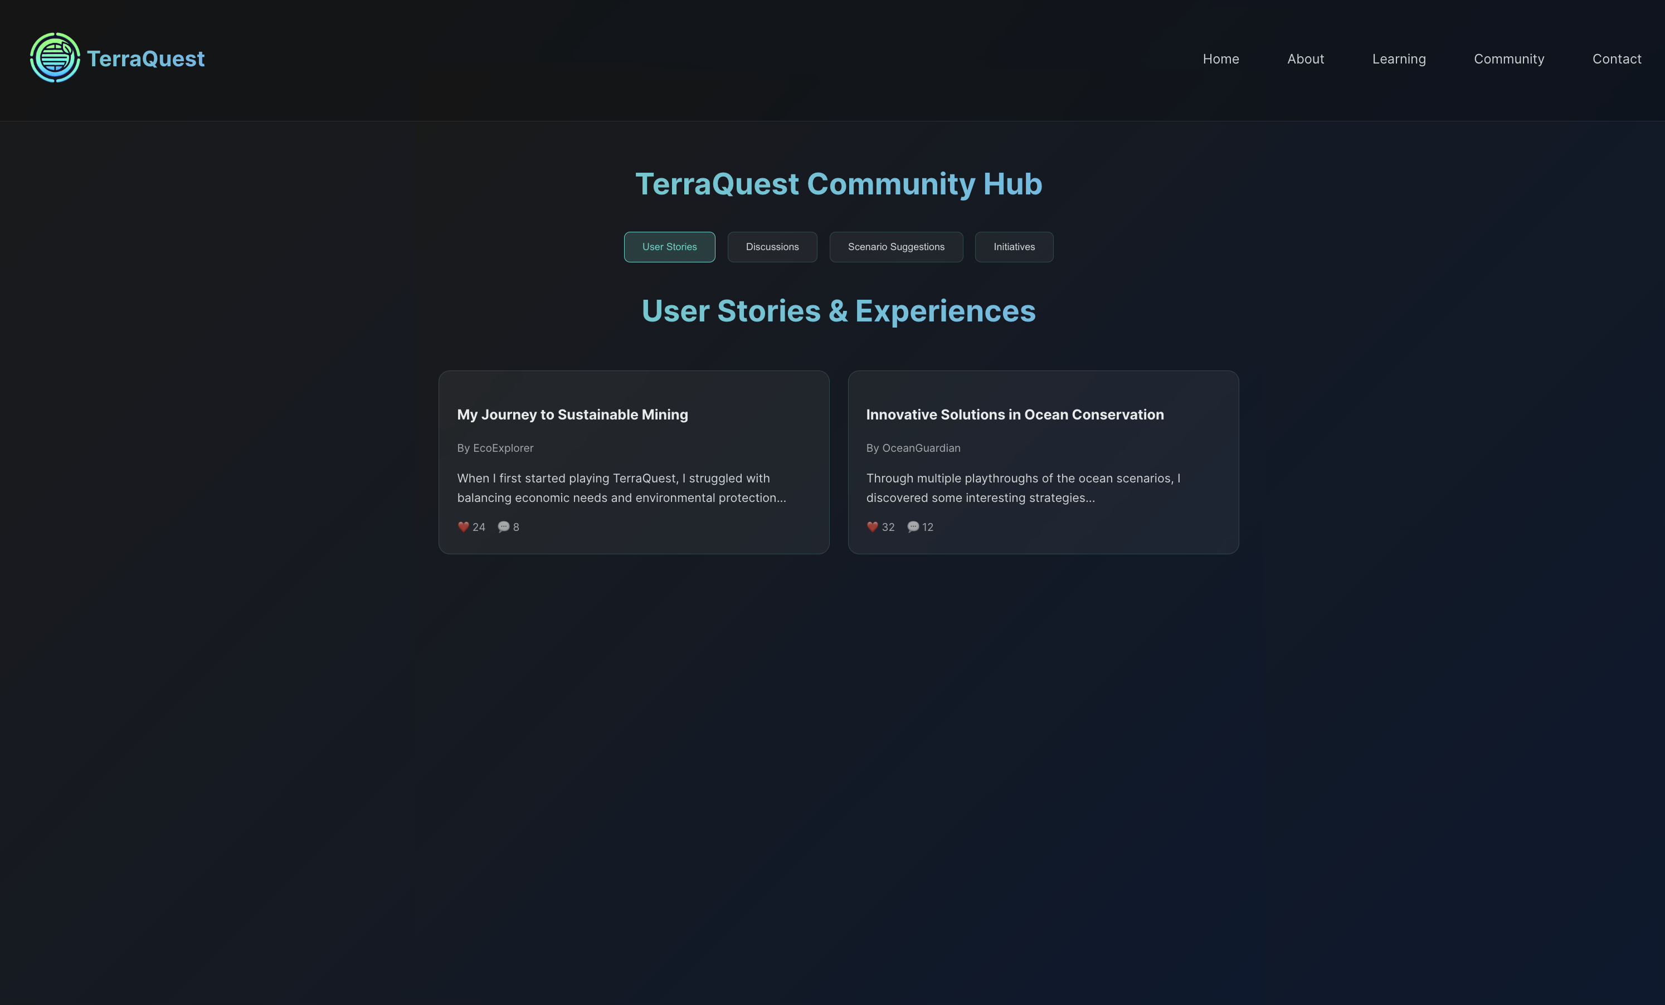Viewport: 1665px width, 1005px height.
Task: Click Community in the top navigation
Action: (x=1508, y=60)
